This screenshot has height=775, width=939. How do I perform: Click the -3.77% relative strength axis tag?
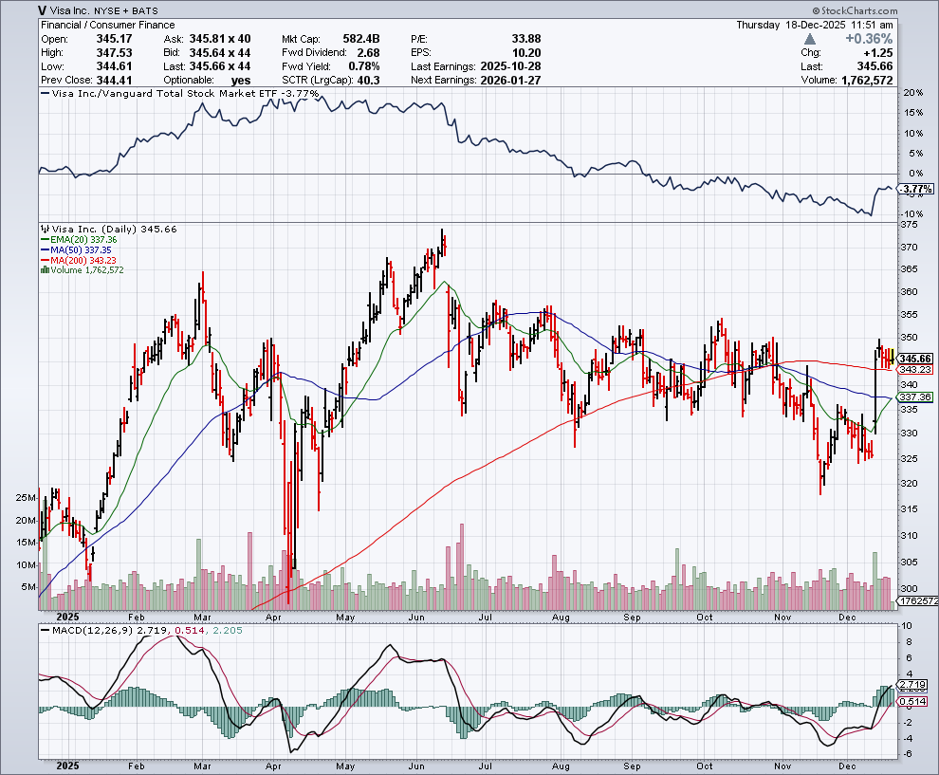point(916,189)
